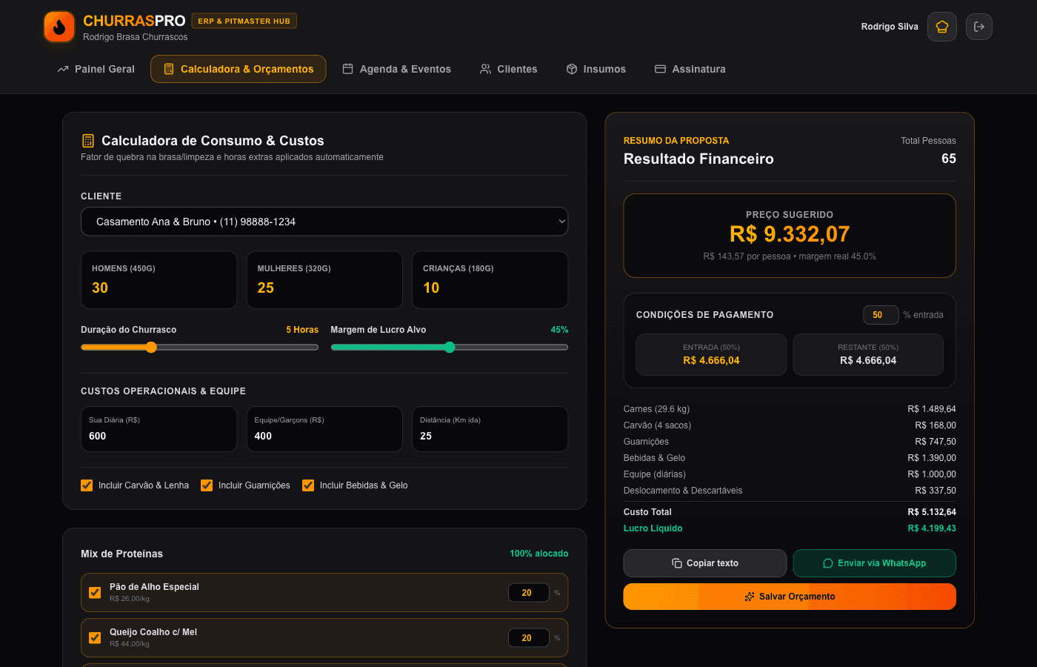The image size is (1037, 667).
Task: Click the Margem de Lucro Alvo slider handle
Action: pos(450,347)
